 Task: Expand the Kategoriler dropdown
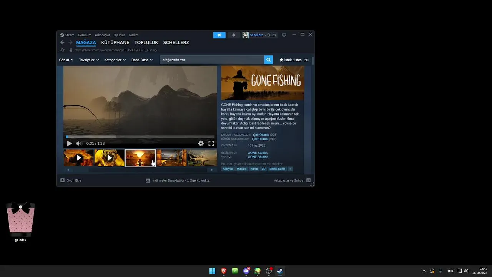click(115, 60)
